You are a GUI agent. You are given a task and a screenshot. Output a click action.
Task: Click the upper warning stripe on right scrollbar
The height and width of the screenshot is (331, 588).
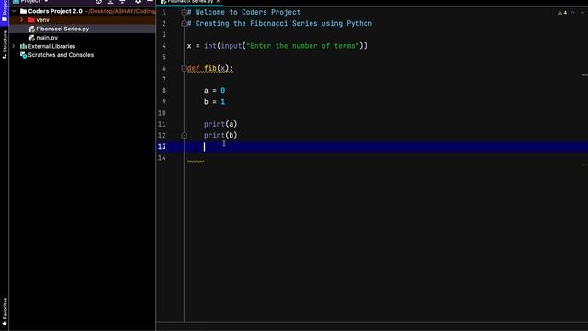[584, 75]
